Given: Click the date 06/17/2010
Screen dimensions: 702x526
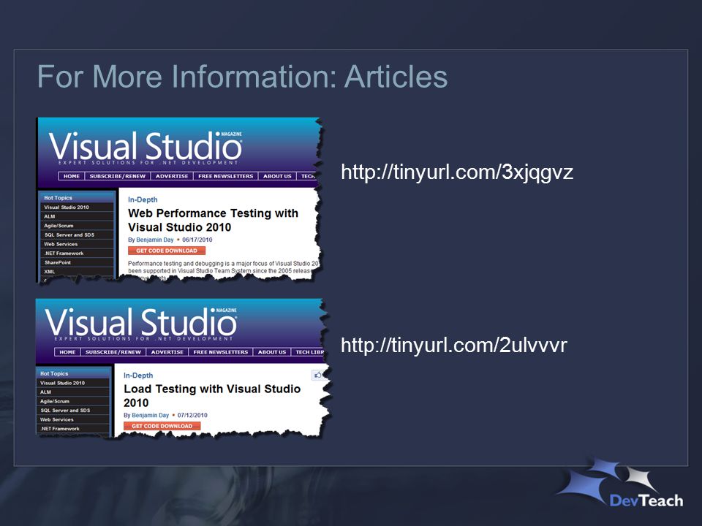Looking at the screenshot, I should (197, 240).
